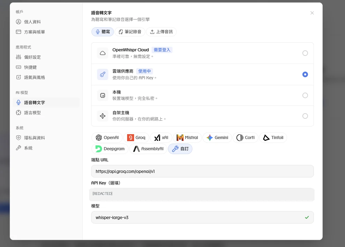Click the 方案與帳單 card icon
Image resolution: width=345 pixels, height=247 pixels.
[19, 32]
